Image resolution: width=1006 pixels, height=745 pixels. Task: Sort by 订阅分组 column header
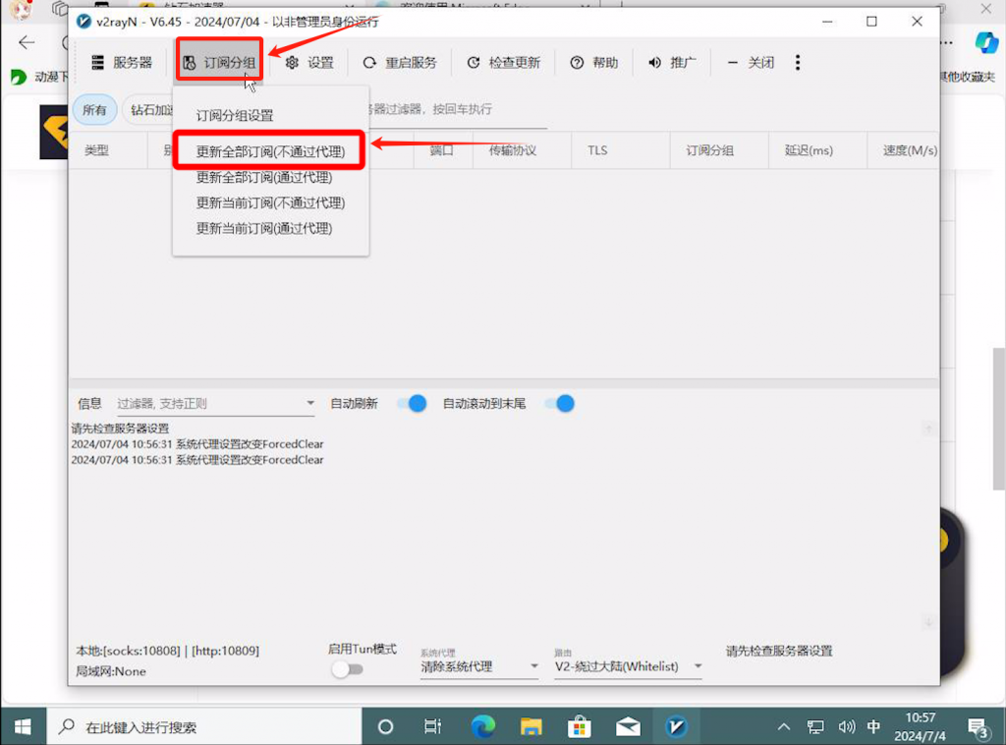[x=709, y=150]
